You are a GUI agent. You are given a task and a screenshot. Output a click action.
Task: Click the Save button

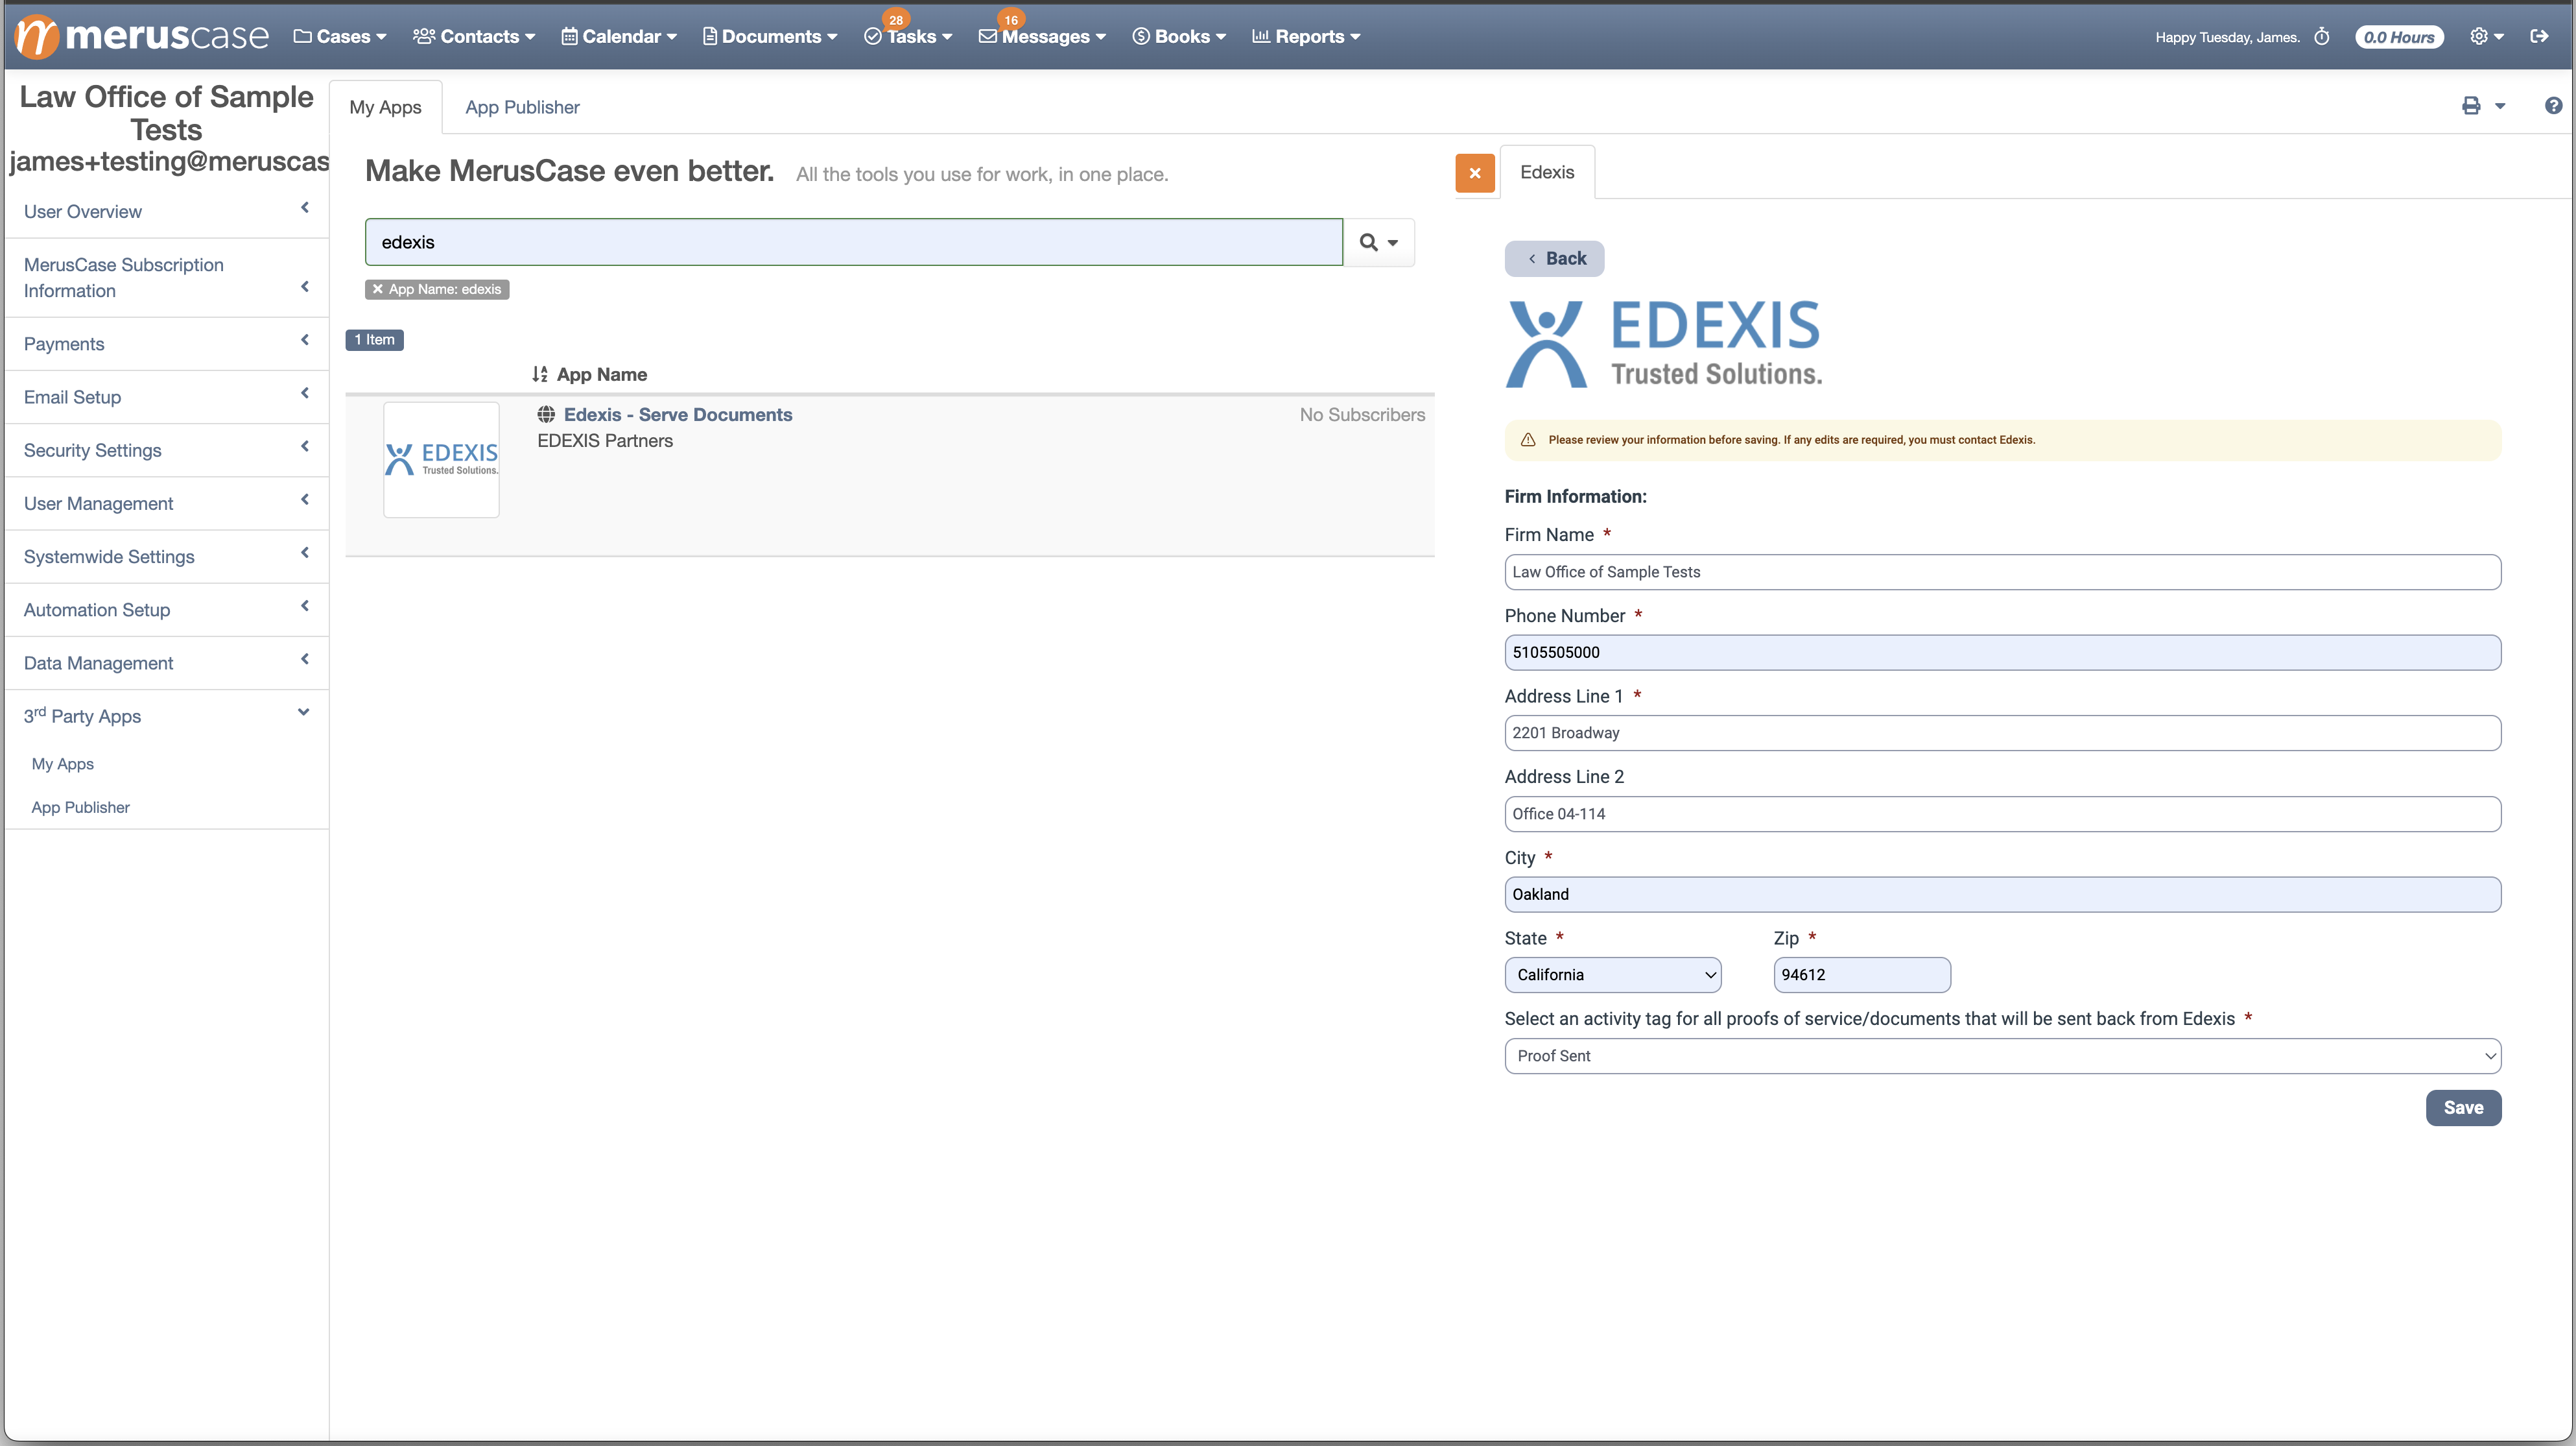2463,1108
